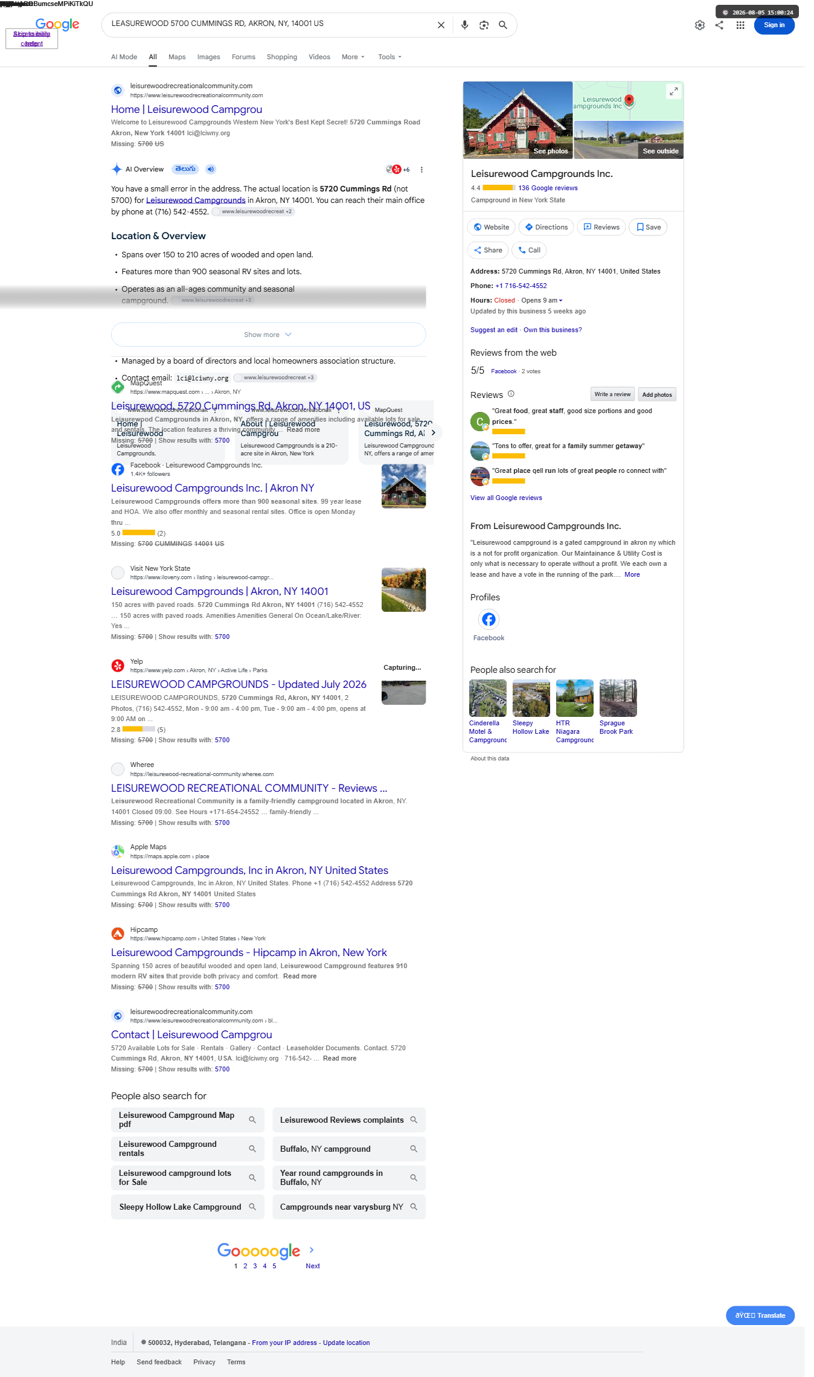Click the search query input field

tap(269, 24)
